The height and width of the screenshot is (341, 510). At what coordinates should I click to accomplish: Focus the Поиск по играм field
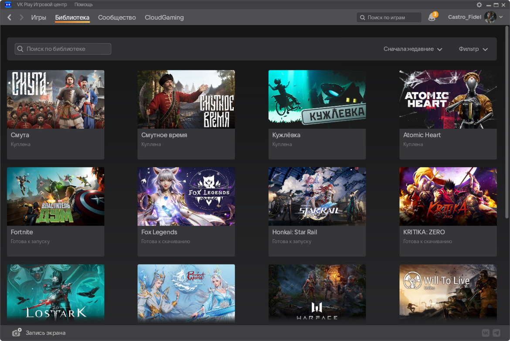389,17
